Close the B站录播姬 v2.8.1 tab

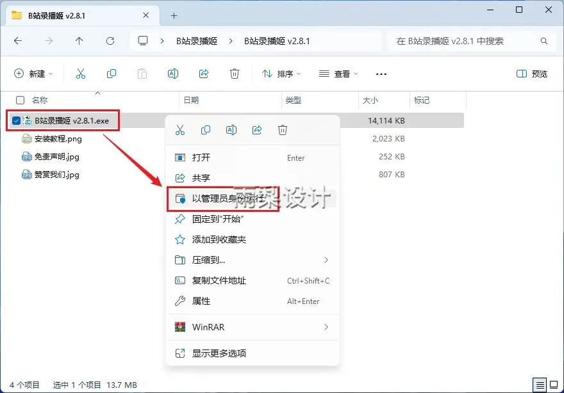(145, 15)
